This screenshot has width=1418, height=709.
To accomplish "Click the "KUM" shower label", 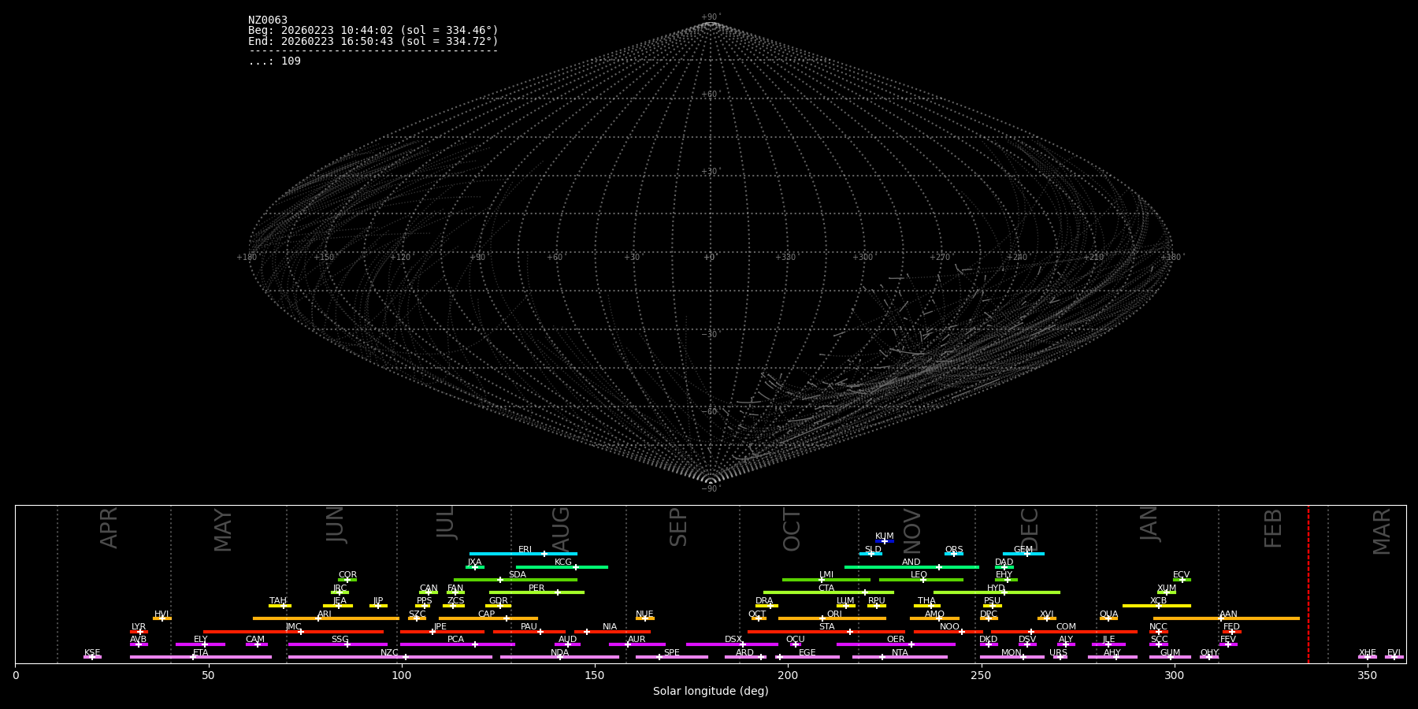I will pyautogui.click(x=885, y=536).
